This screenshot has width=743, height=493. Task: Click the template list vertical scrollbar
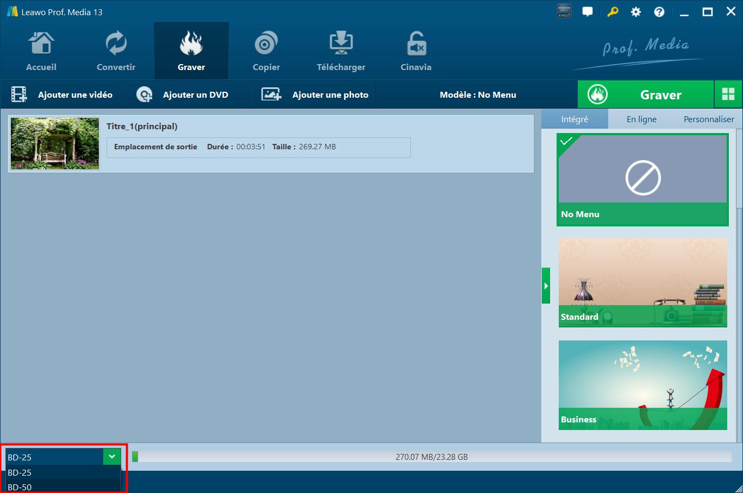pyautogui.click(x=739, y=168)
